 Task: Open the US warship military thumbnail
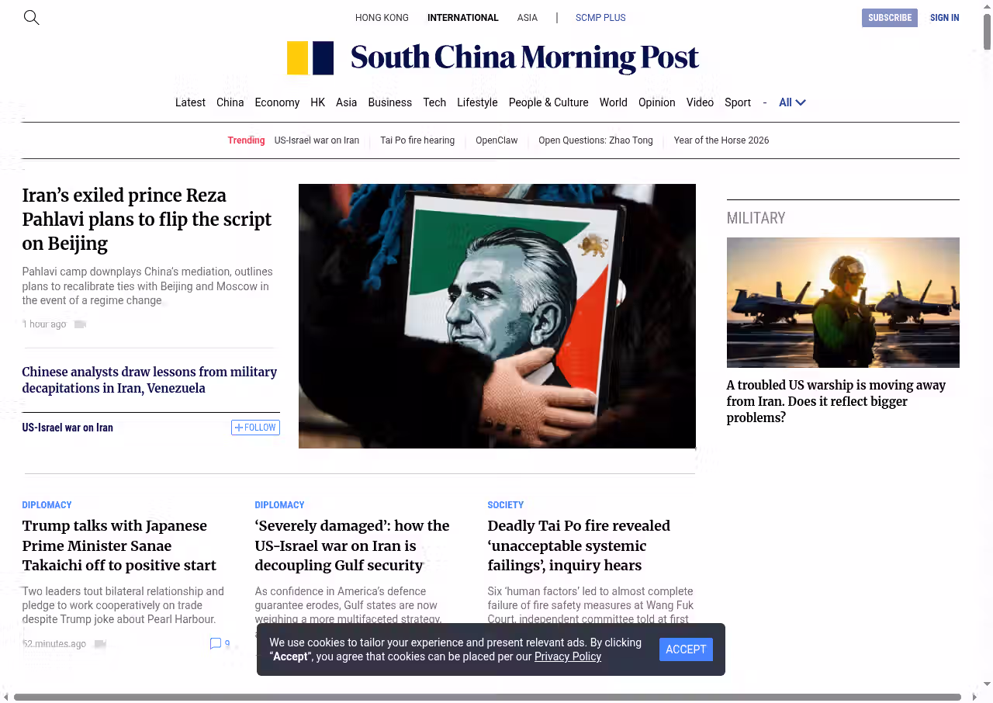tap(842, 303)
